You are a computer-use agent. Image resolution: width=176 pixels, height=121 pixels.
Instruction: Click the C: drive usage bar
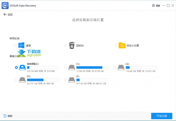pos(92,67)
